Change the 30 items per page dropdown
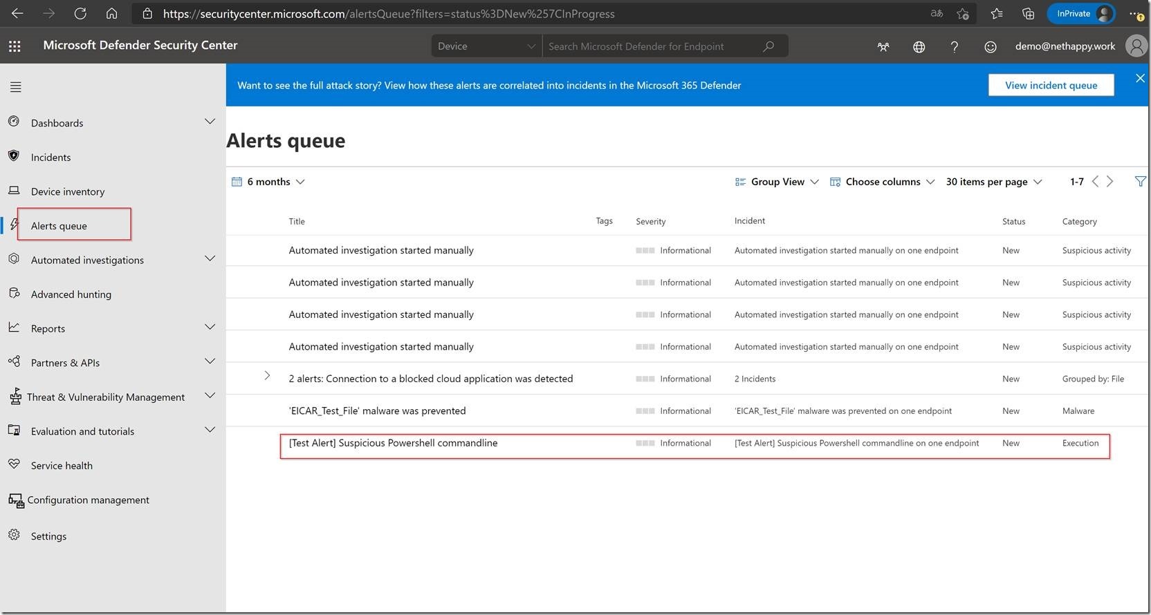1151x615 pixels. [x=994, y=182]
